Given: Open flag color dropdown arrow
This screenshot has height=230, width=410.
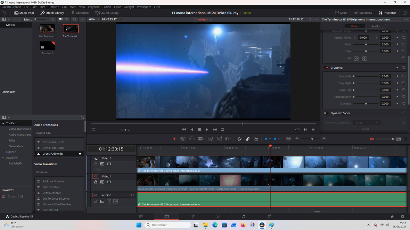Looking at the screenshot, I should point(270,139).
